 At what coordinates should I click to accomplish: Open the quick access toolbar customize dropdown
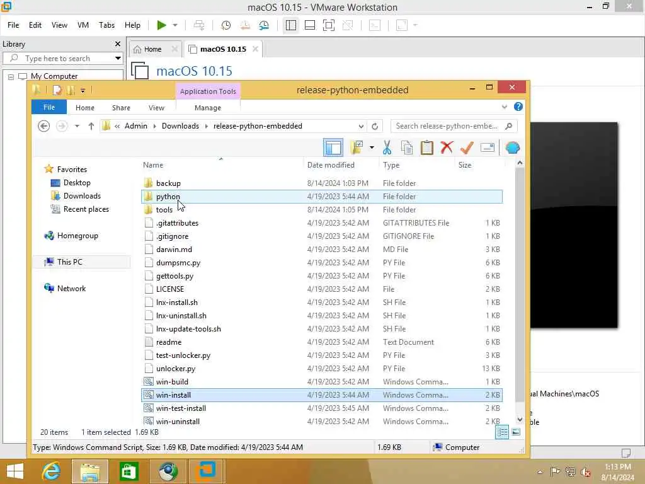(83, 91)
